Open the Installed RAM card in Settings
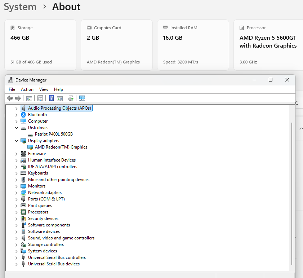Screen dimensions: 303x278 tap(193, 45)
